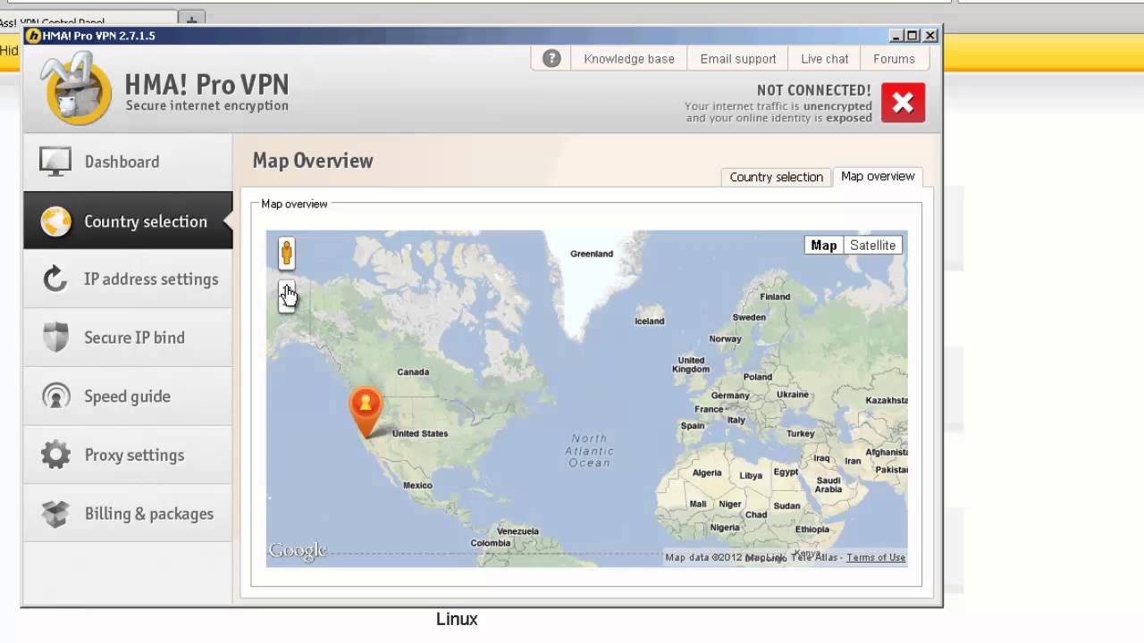Click the Billing & packages box icon
This screenshot has height=643, width=1144.
click(x=55, y=514)
